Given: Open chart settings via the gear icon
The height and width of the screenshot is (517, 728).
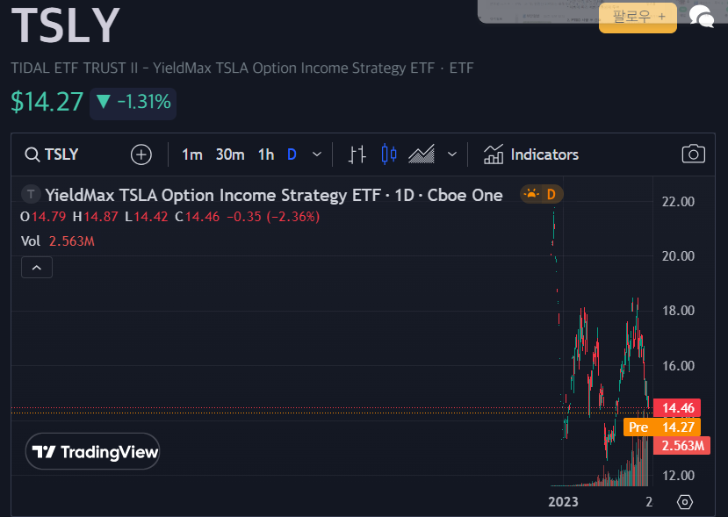Looking at the screenshot, I should point(684,501).
